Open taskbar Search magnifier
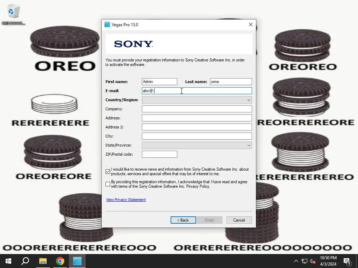Viewport: 358px width, 268px height. click(25, 261)
